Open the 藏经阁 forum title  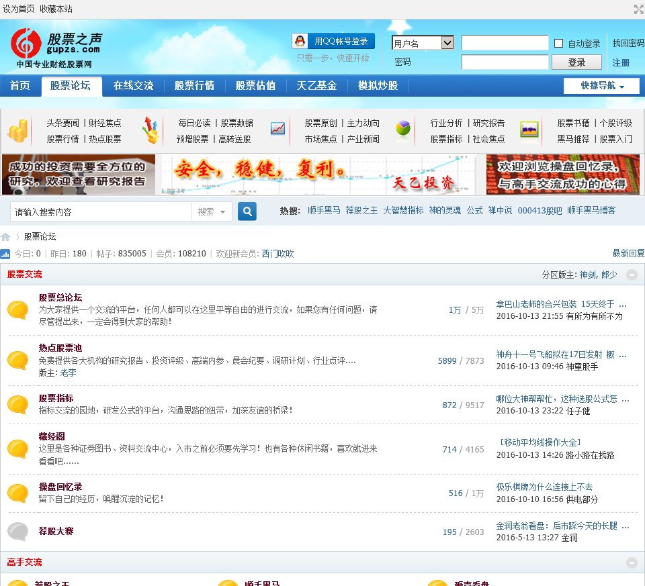[52, 436]
